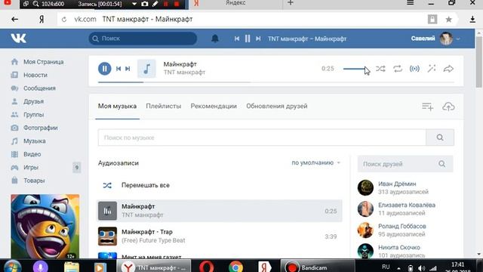Image resolution: width=483 pixels, height=272 pixels.
Task: Select the Майнкрафт TNT манкрафт track
Action: [x=220, y=211]
